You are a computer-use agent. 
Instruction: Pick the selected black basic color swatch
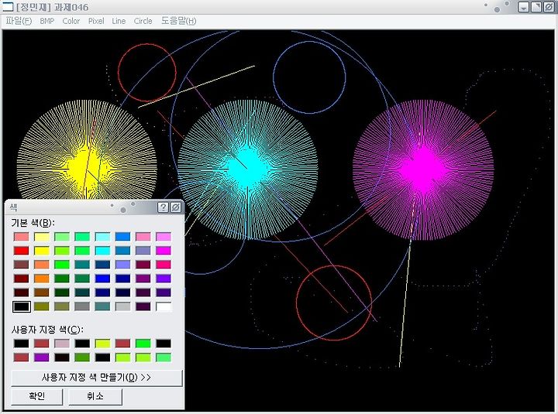pos(22,306)
